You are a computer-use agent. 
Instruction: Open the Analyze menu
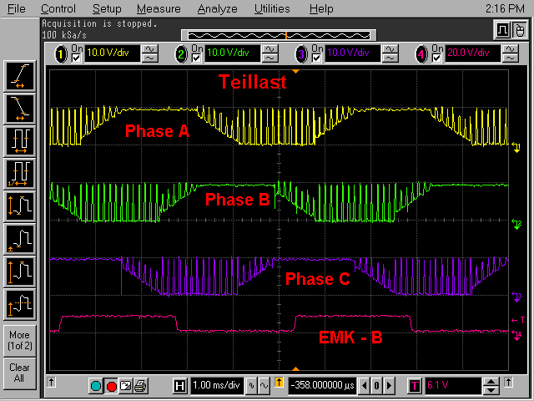(x=217, y=8)
